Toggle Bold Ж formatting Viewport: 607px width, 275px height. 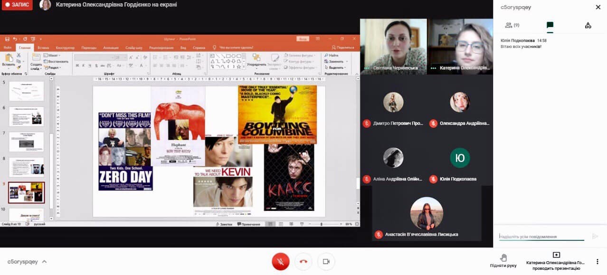pos(77,66)
